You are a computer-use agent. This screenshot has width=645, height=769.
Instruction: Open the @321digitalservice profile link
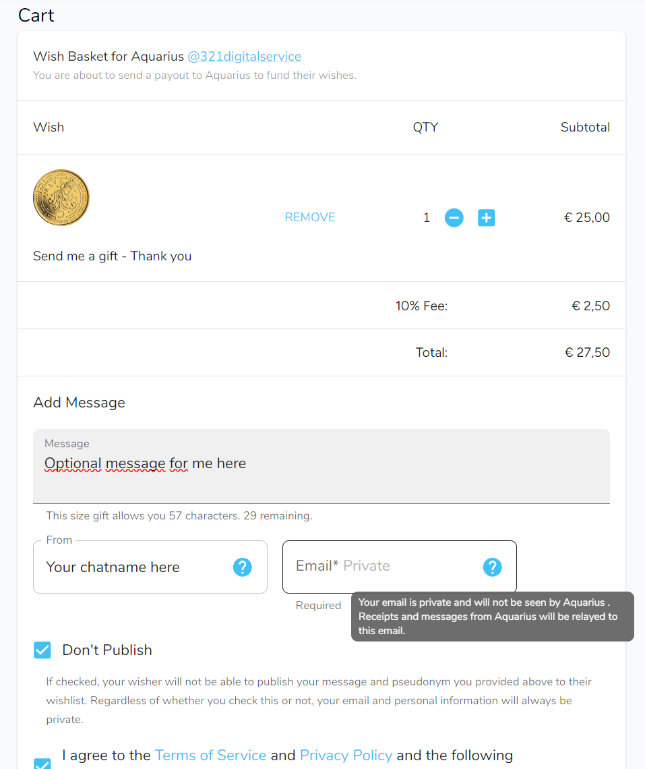(x=244, y=57)
